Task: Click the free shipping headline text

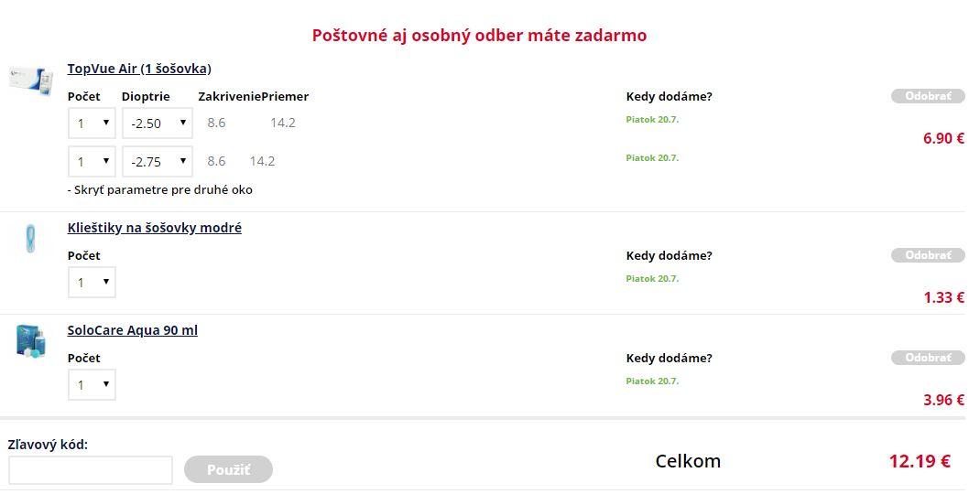Action: (x=479, y=36)
